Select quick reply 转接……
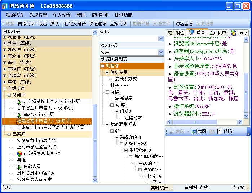The image size is (252, 193). 119,85
